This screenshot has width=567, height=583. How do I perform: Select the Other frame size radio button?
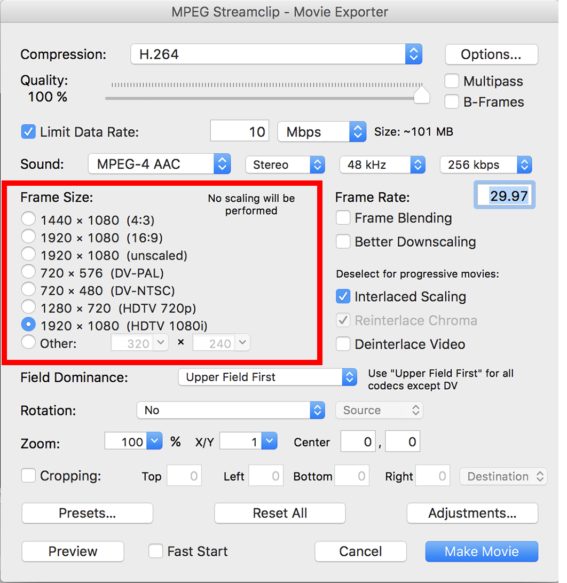pyautogui.click(x=28, y=342)
